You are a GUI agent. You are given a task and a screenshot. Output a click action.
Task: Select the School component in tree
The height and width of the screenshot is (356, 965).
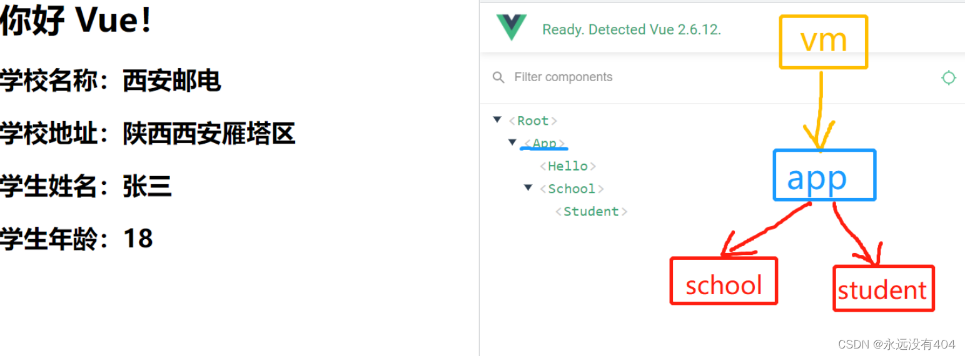(x=572, y=189)
